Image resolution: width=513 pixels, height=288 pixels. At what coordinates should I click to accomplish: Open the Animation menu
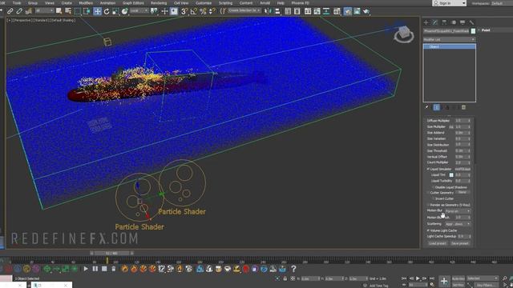(107, 3)
